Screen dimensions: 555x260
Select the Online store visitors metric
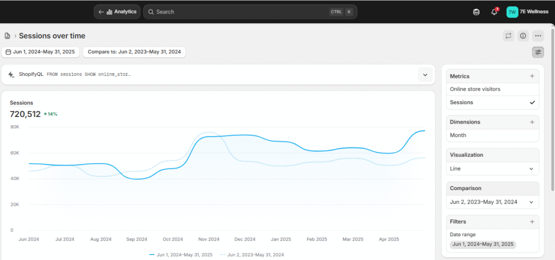tap(492, 89)
